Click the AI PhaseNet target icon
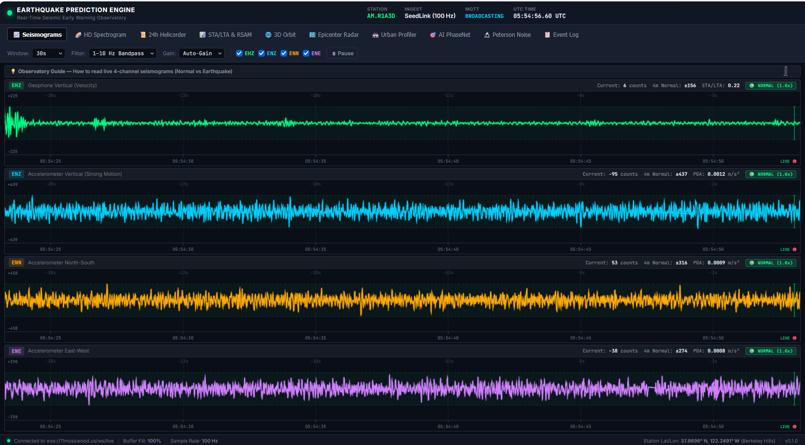This screenshot has height=445, width=805. pyautogui.click(x=433, y=35)
